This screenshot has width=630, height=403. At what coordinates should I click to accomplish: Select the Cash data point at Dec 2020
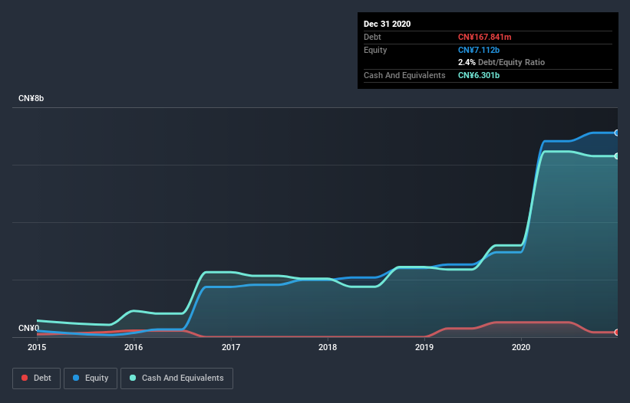coord(617,156)
